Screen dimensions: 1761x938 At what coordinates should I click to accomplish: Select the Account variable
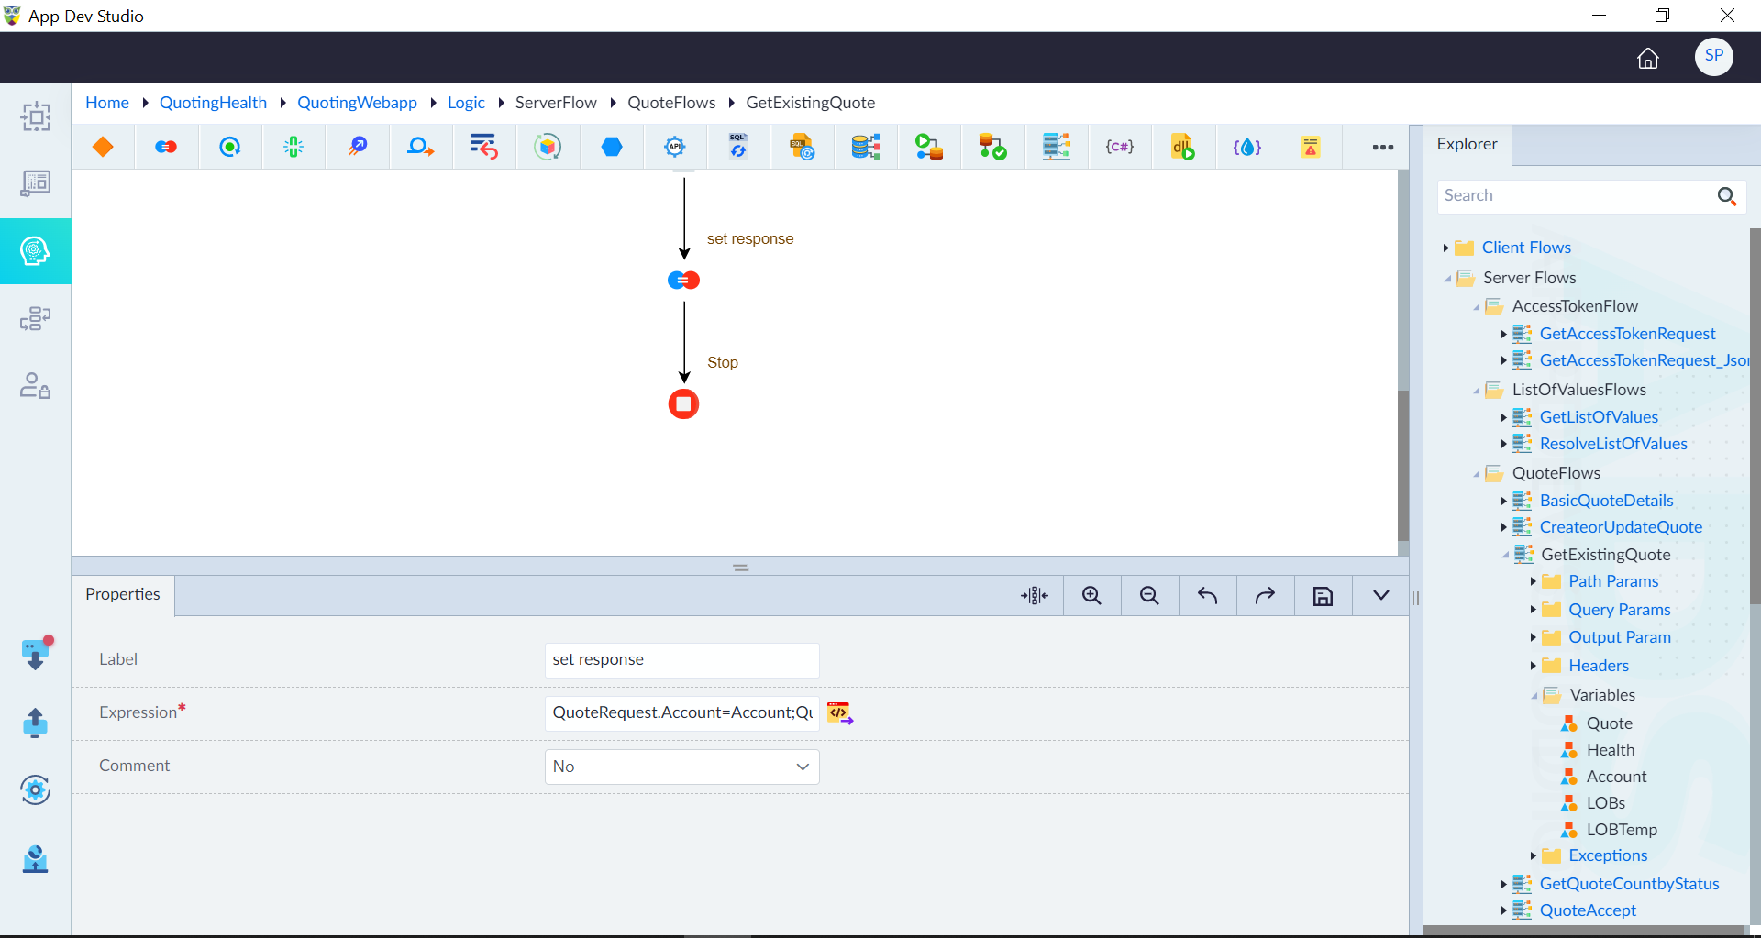click(1616, 777)
